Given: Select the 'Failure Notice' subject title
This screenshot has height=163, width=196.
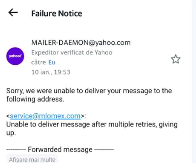Looking at the screenshot, I should click(x=57, y=13).
